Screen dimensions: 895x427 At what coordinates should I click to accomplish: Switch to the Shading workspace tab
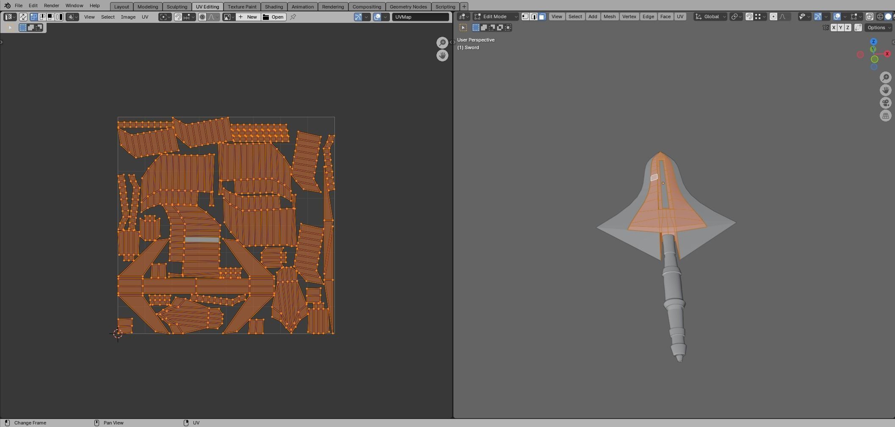tap(274, 7)
